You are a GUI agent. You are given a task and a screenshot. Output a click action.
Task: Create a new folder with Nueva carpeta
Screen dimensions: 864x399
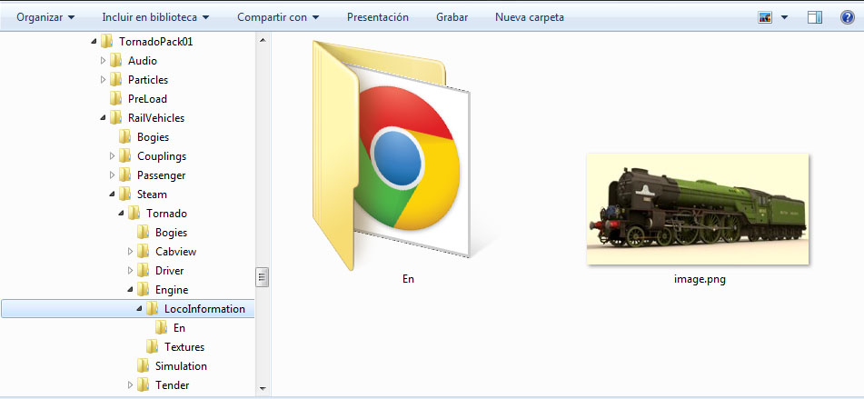point(529,17)
